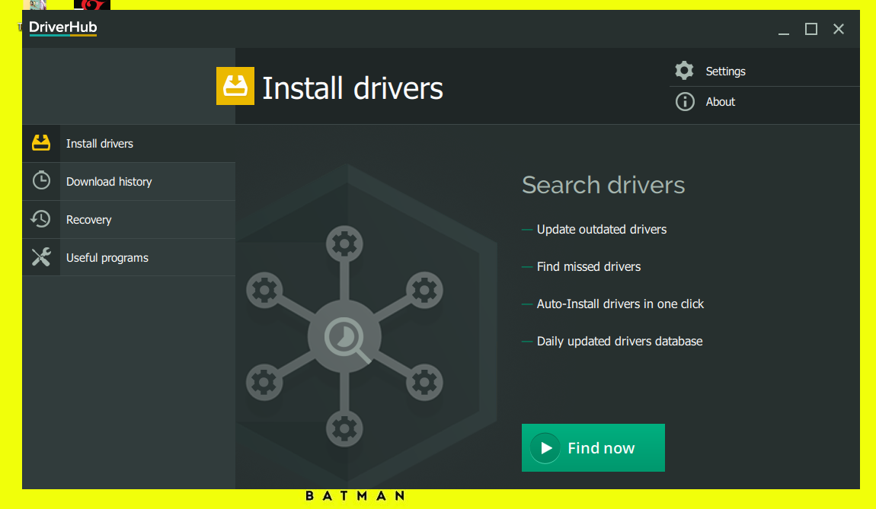
Task: Click the Download history clock icon
Action: (x=40, y=181)
